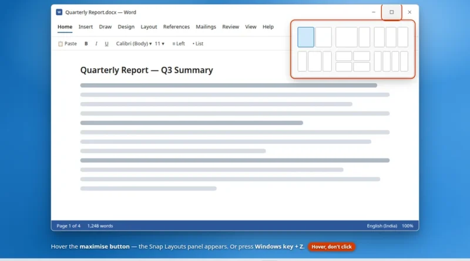Open the Insert tab
The height and width of the screenshot is (261, 470).
point(85,27)
